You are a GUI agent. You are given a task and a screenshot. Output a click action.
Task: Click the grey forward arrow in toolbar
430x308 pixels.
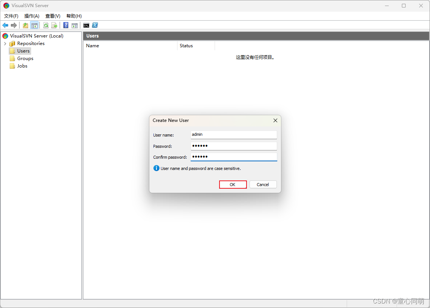14,26
